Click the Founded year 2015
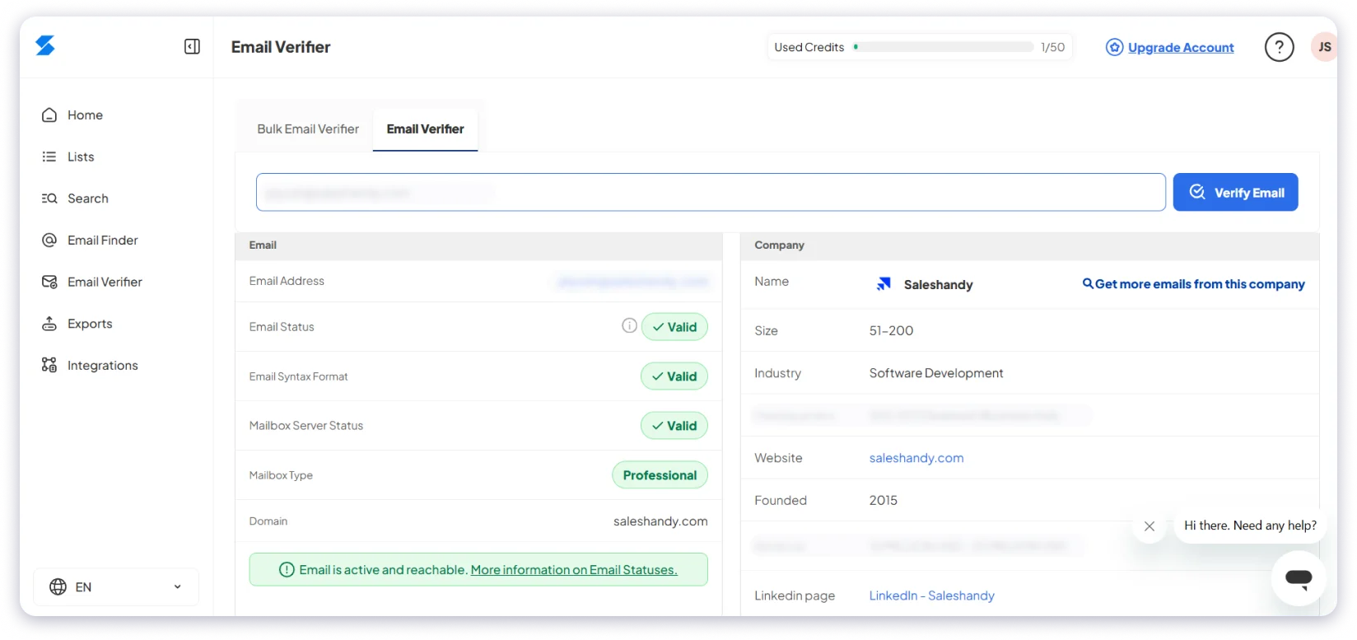The width and height of the screenshot is (1357, 640). pos(884,501)
